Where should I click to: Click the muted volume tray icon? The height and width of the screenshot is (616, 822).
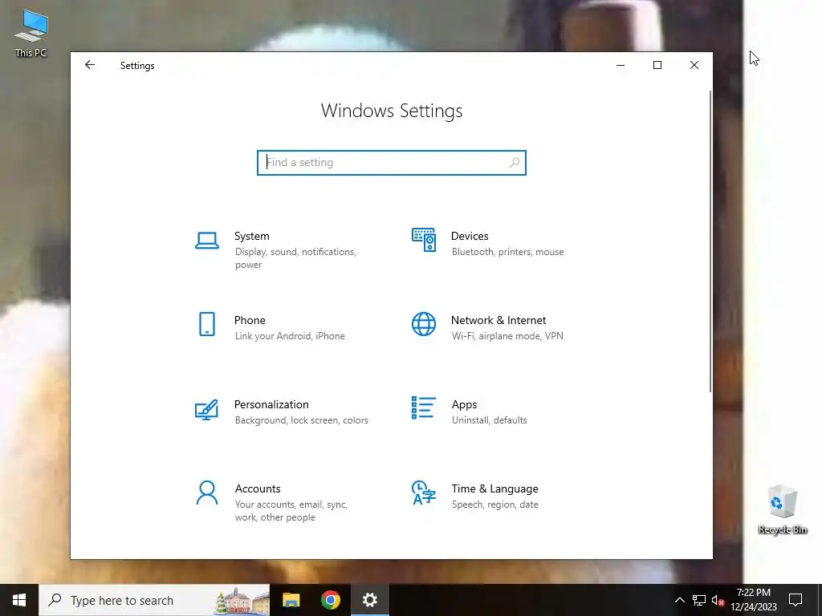pyautogui.click(x=718, y=600)
